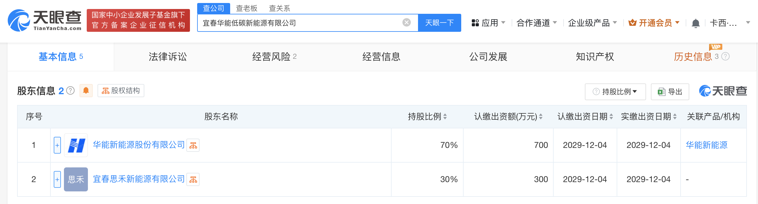Click the 关联产品/机构 column header

(714, 117)
